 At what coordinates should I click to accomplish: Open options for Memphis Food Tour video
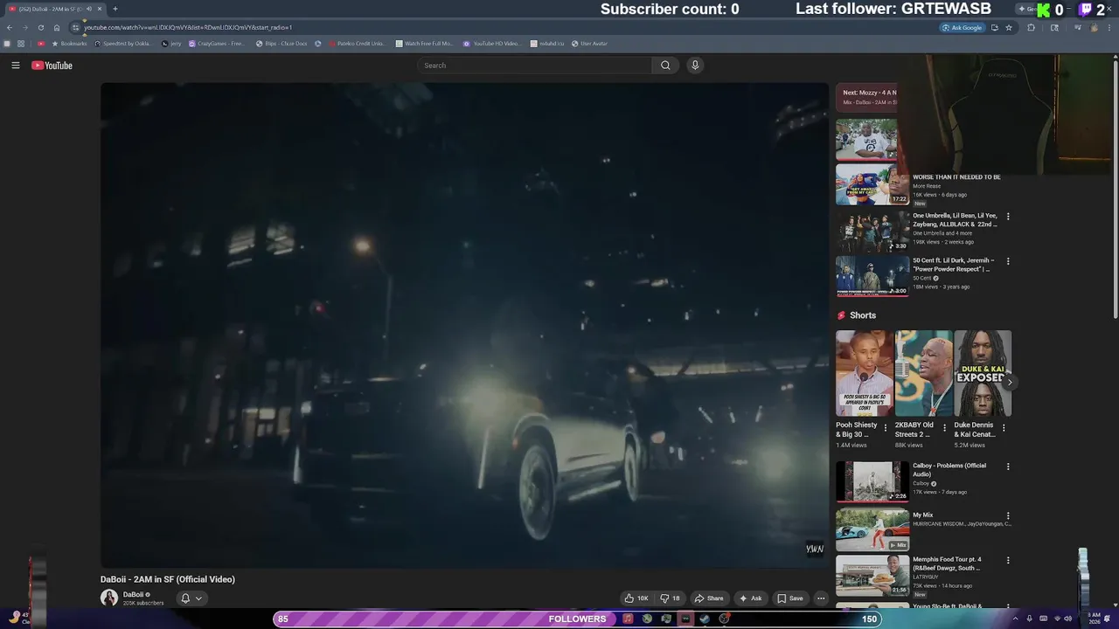coord(1008,561)
